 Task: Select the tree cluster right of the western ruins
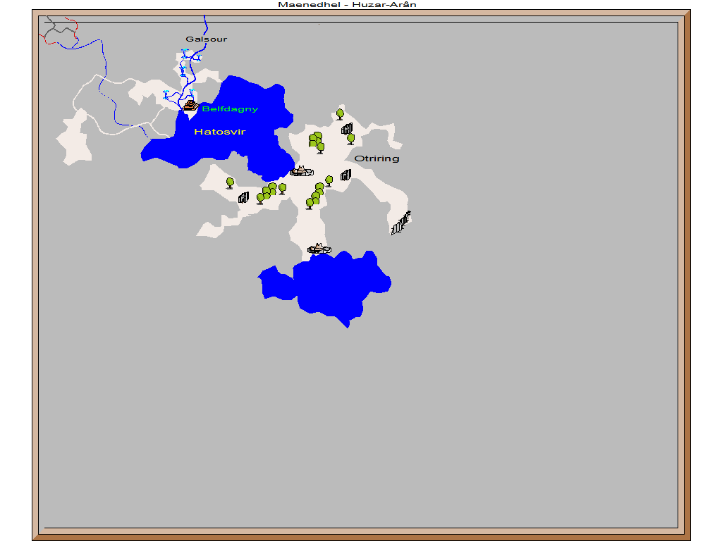[x=267, y=193]
